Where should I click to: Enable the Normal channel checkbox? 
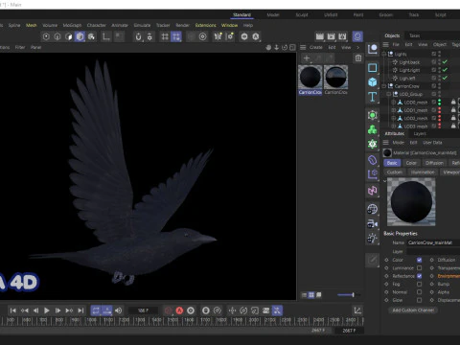click(419, 292)
